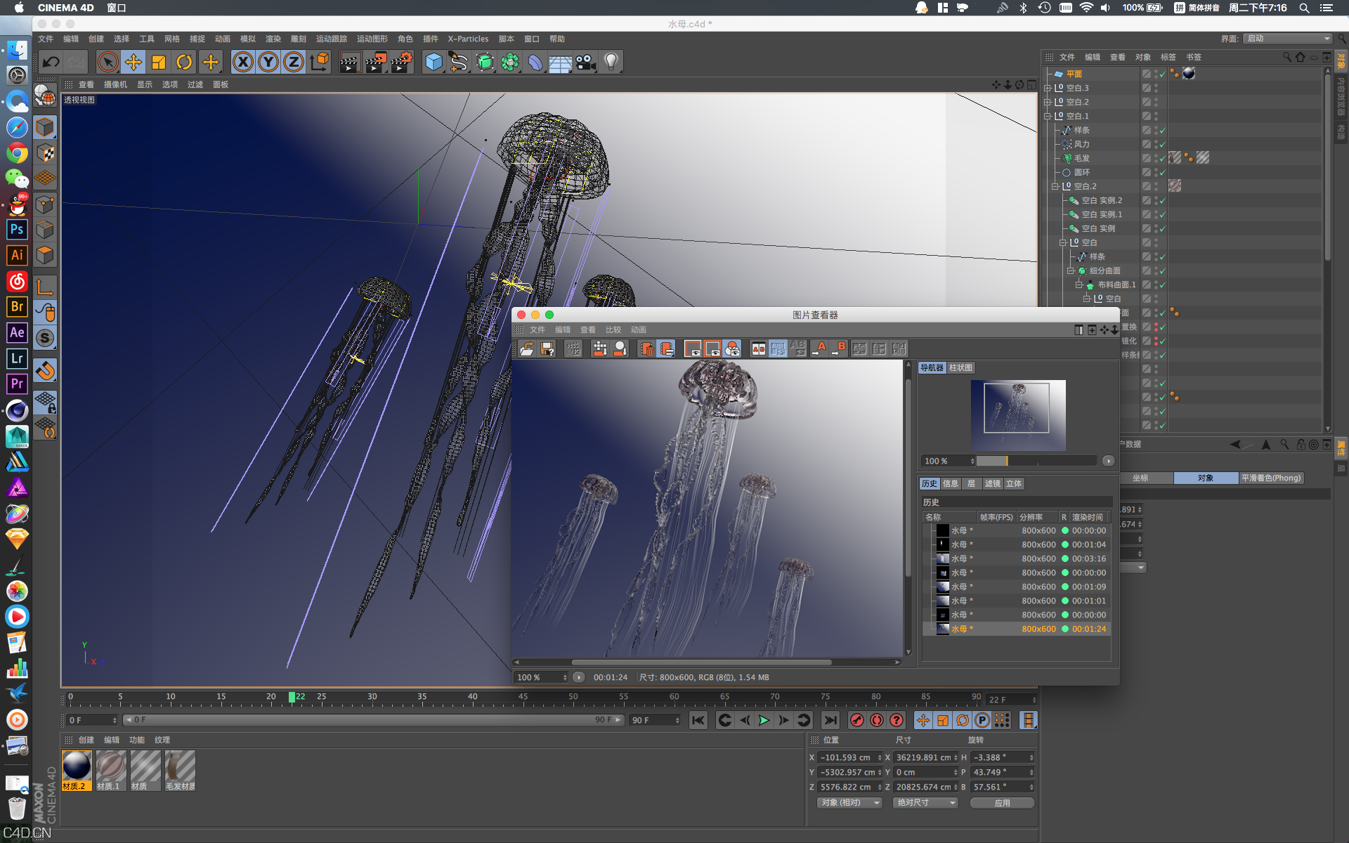Viewport: 1349px width, 843px height.
Task: Select the Scale tool in the toolbar
Action: click(x=159, y=62)
